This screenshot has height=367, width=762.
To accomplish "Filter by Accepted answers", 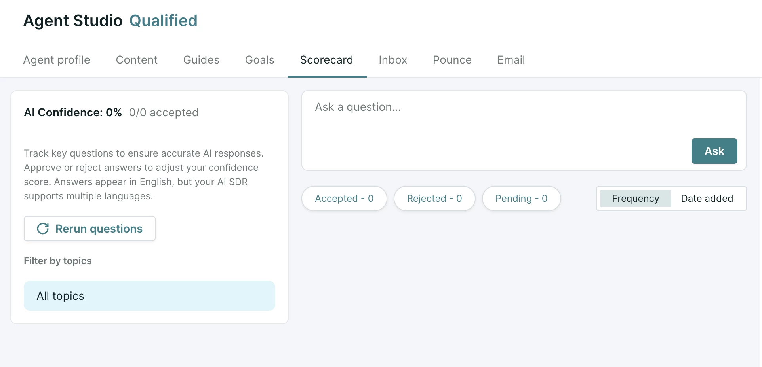I will pos(344,199).
